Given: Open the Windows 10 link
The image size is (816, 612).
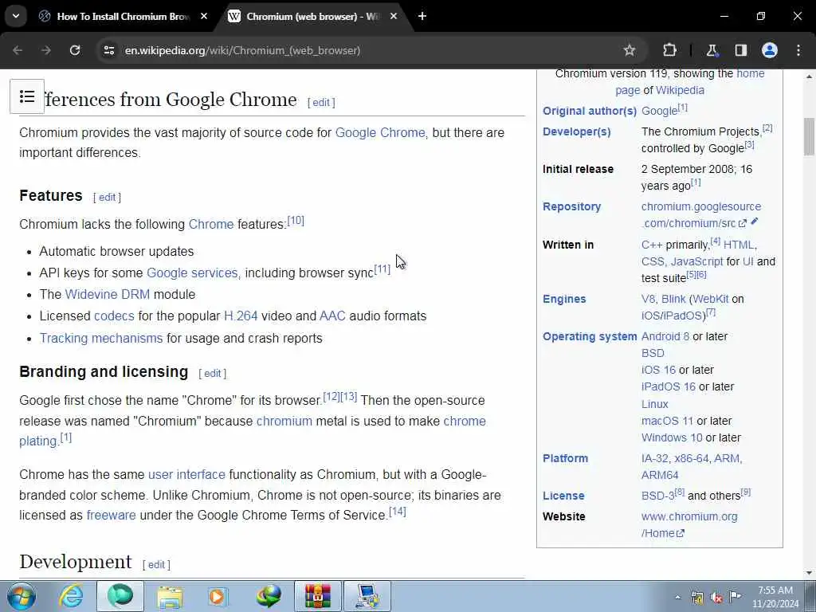Looking at the screenshot, I should click(x=672, y=437).
